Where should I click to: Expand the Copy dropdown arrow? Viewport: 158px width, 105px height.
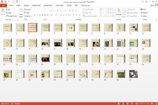point(13,13)
